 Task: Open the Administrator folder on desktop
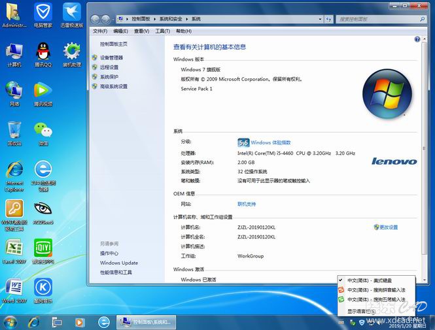pyautogui.click(x=14, y=15)
